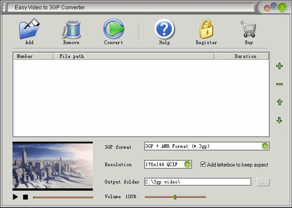Viewport: 292px width, 208px height.
Task: Move file down with green down arrow
Action: (279, 120)
